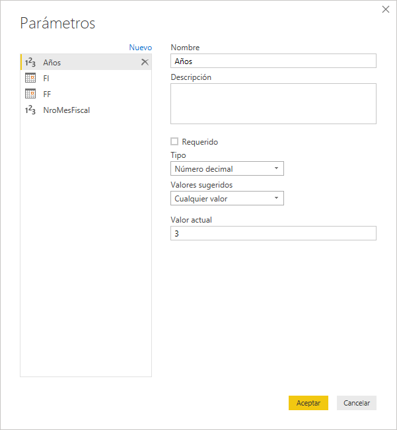Image resolution: width=397 pixels, height=430 pixels.
Task: Click inside the Descripción text area
Action: coord(273,103)
